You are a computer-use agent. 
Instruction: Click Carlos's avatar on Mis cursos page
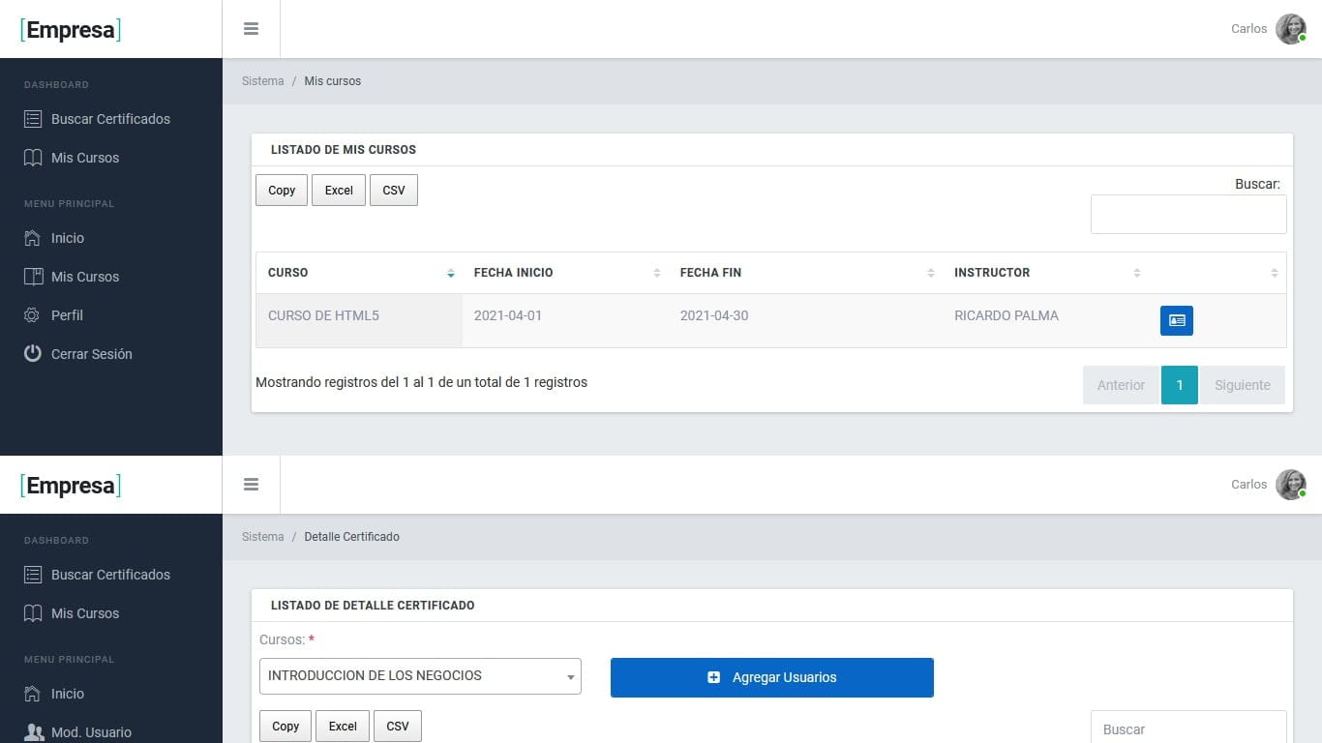pos(1290,29)
